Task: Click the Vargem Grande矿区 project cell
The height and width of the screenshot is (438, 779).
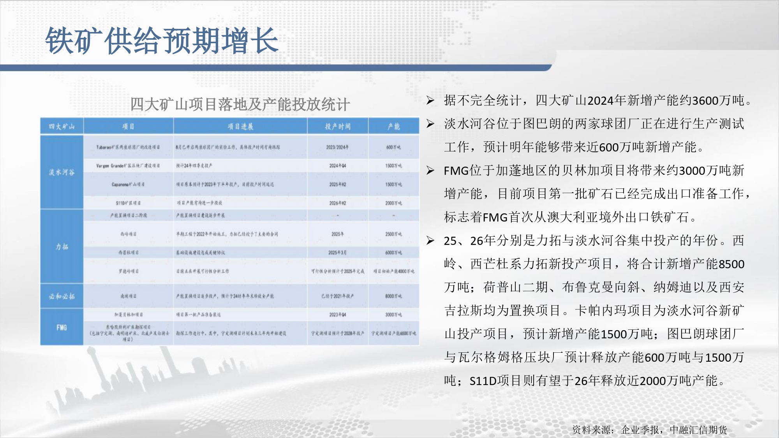Action: pos(128,165)
